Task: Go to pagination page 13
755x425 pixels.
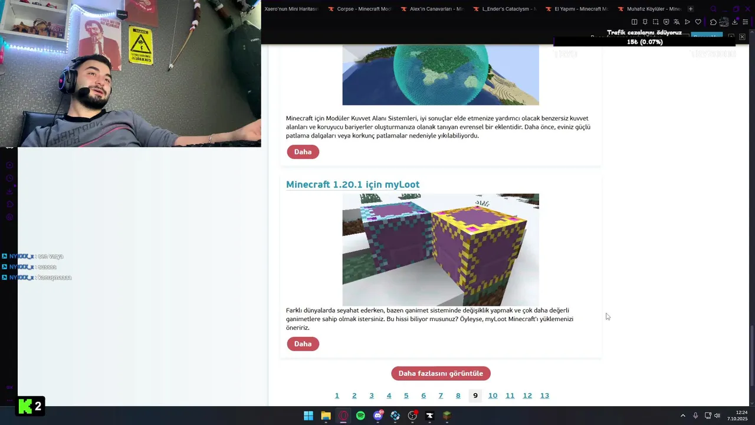Action: coord(544,395)
